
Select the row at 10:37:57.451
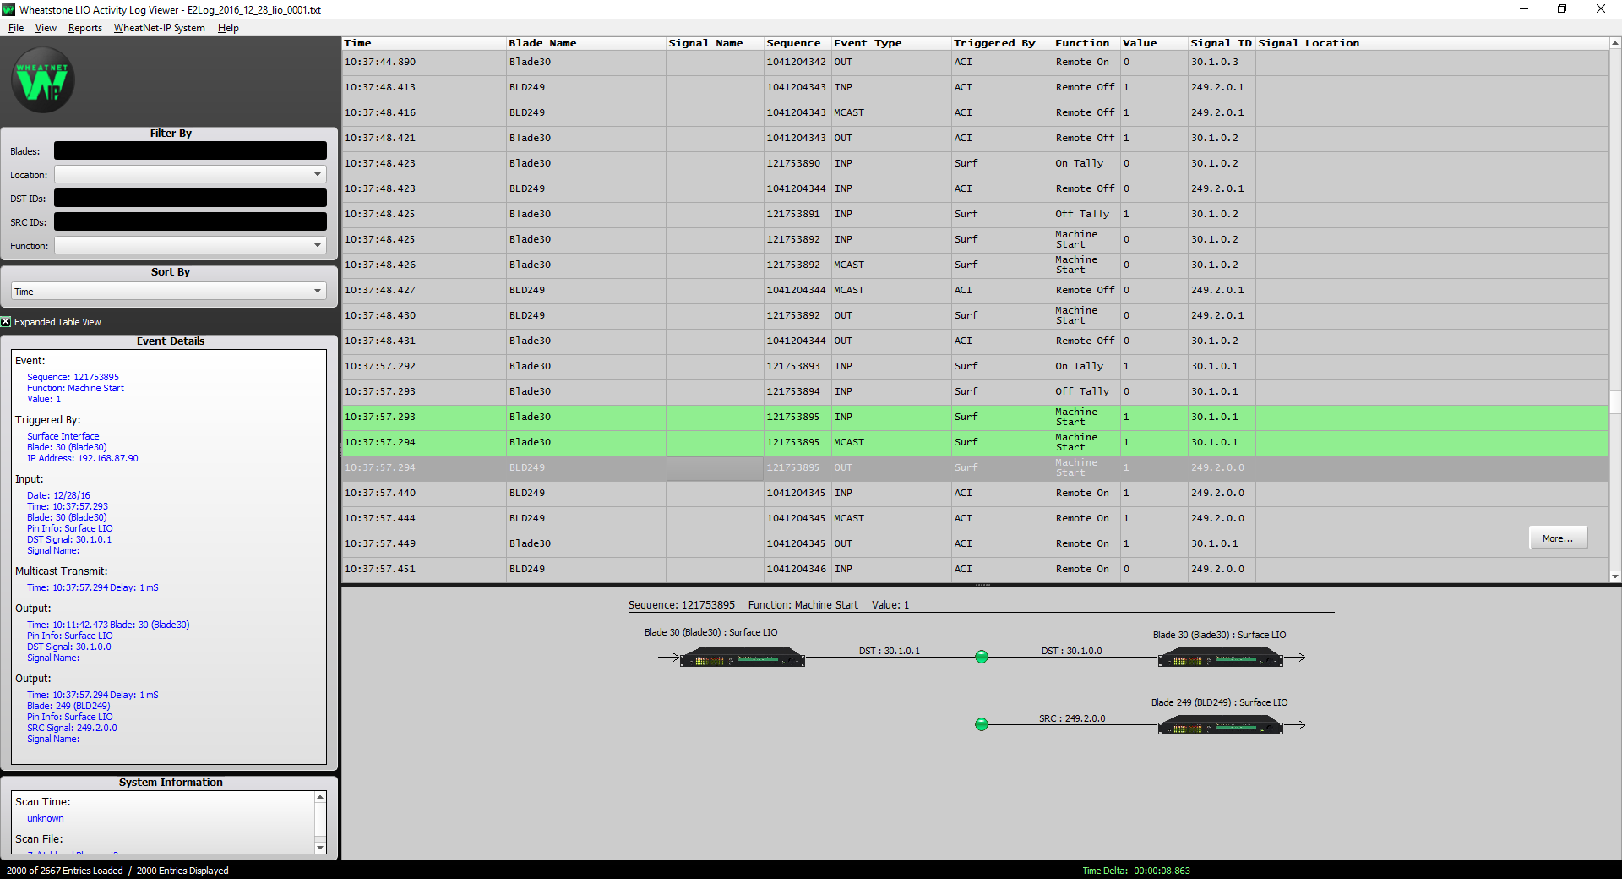(975, 570)
